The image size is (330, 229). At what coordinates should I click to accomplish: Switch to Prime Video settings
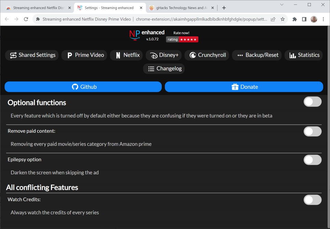click(84, 55)
